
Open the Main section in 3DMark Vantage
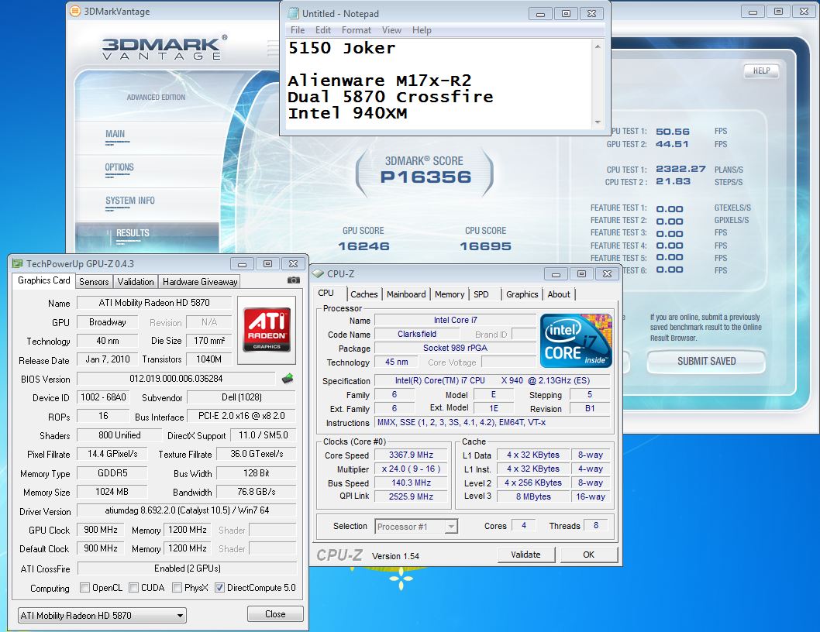pyautogui.click(x=115, y=134)
